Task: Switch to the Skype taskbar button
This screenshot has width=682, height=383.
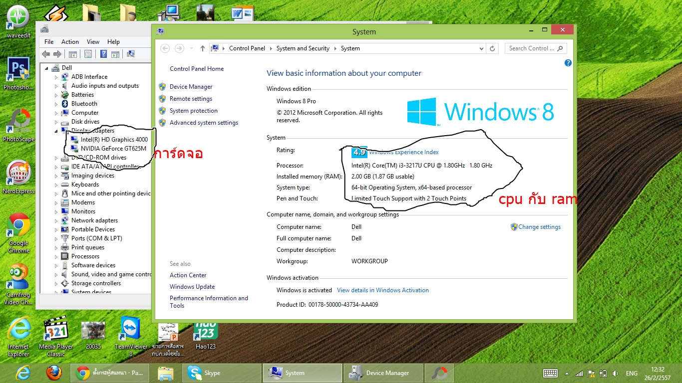Action: tap(221, 373)
